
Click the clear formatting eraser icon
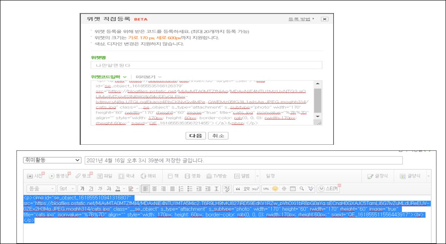click(227, 189)
